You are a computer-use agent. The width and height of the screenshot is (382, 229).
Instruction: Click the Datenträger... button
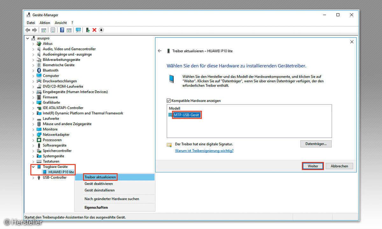pyautogui.click(x=316, y=144)
